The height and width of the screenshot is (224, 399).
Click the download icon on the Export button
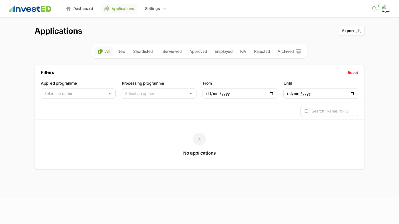point(358,30)
